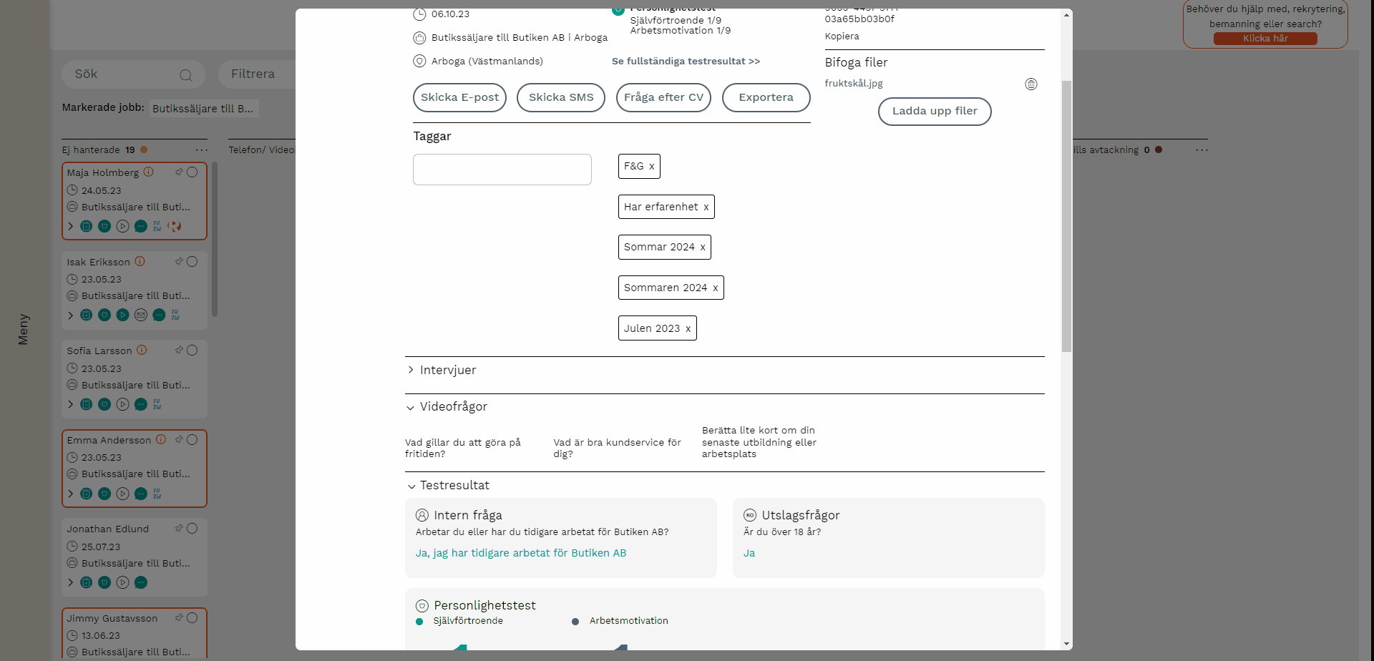Click the Skicka E-post button
Screen dimensions: 1374x661
pyautogui.click(x=459, y=97)
